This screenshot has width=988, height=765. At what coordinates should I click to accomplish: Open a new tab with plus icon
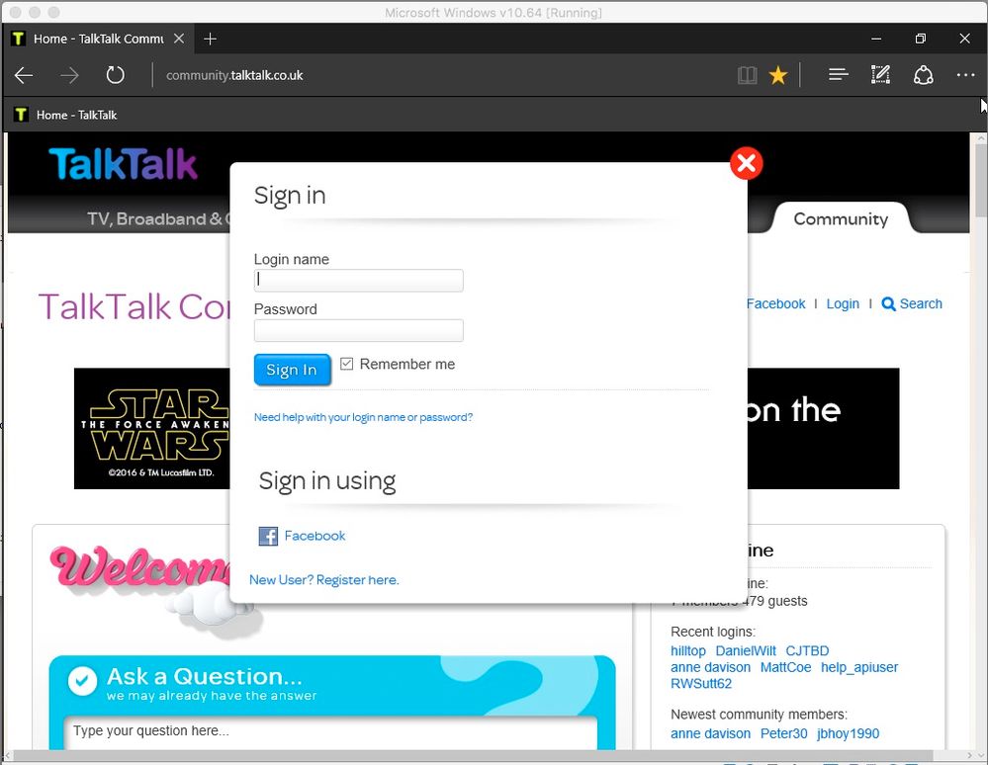tap(211, 39)
